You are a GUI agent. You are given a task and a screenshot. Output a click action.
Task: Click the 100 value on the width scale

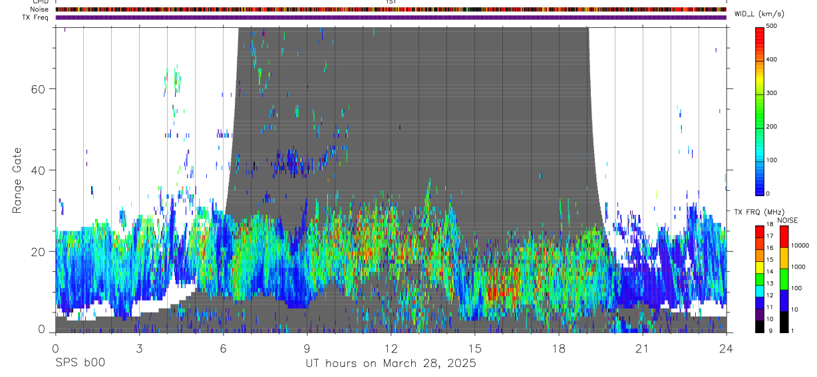pos(773,160)
